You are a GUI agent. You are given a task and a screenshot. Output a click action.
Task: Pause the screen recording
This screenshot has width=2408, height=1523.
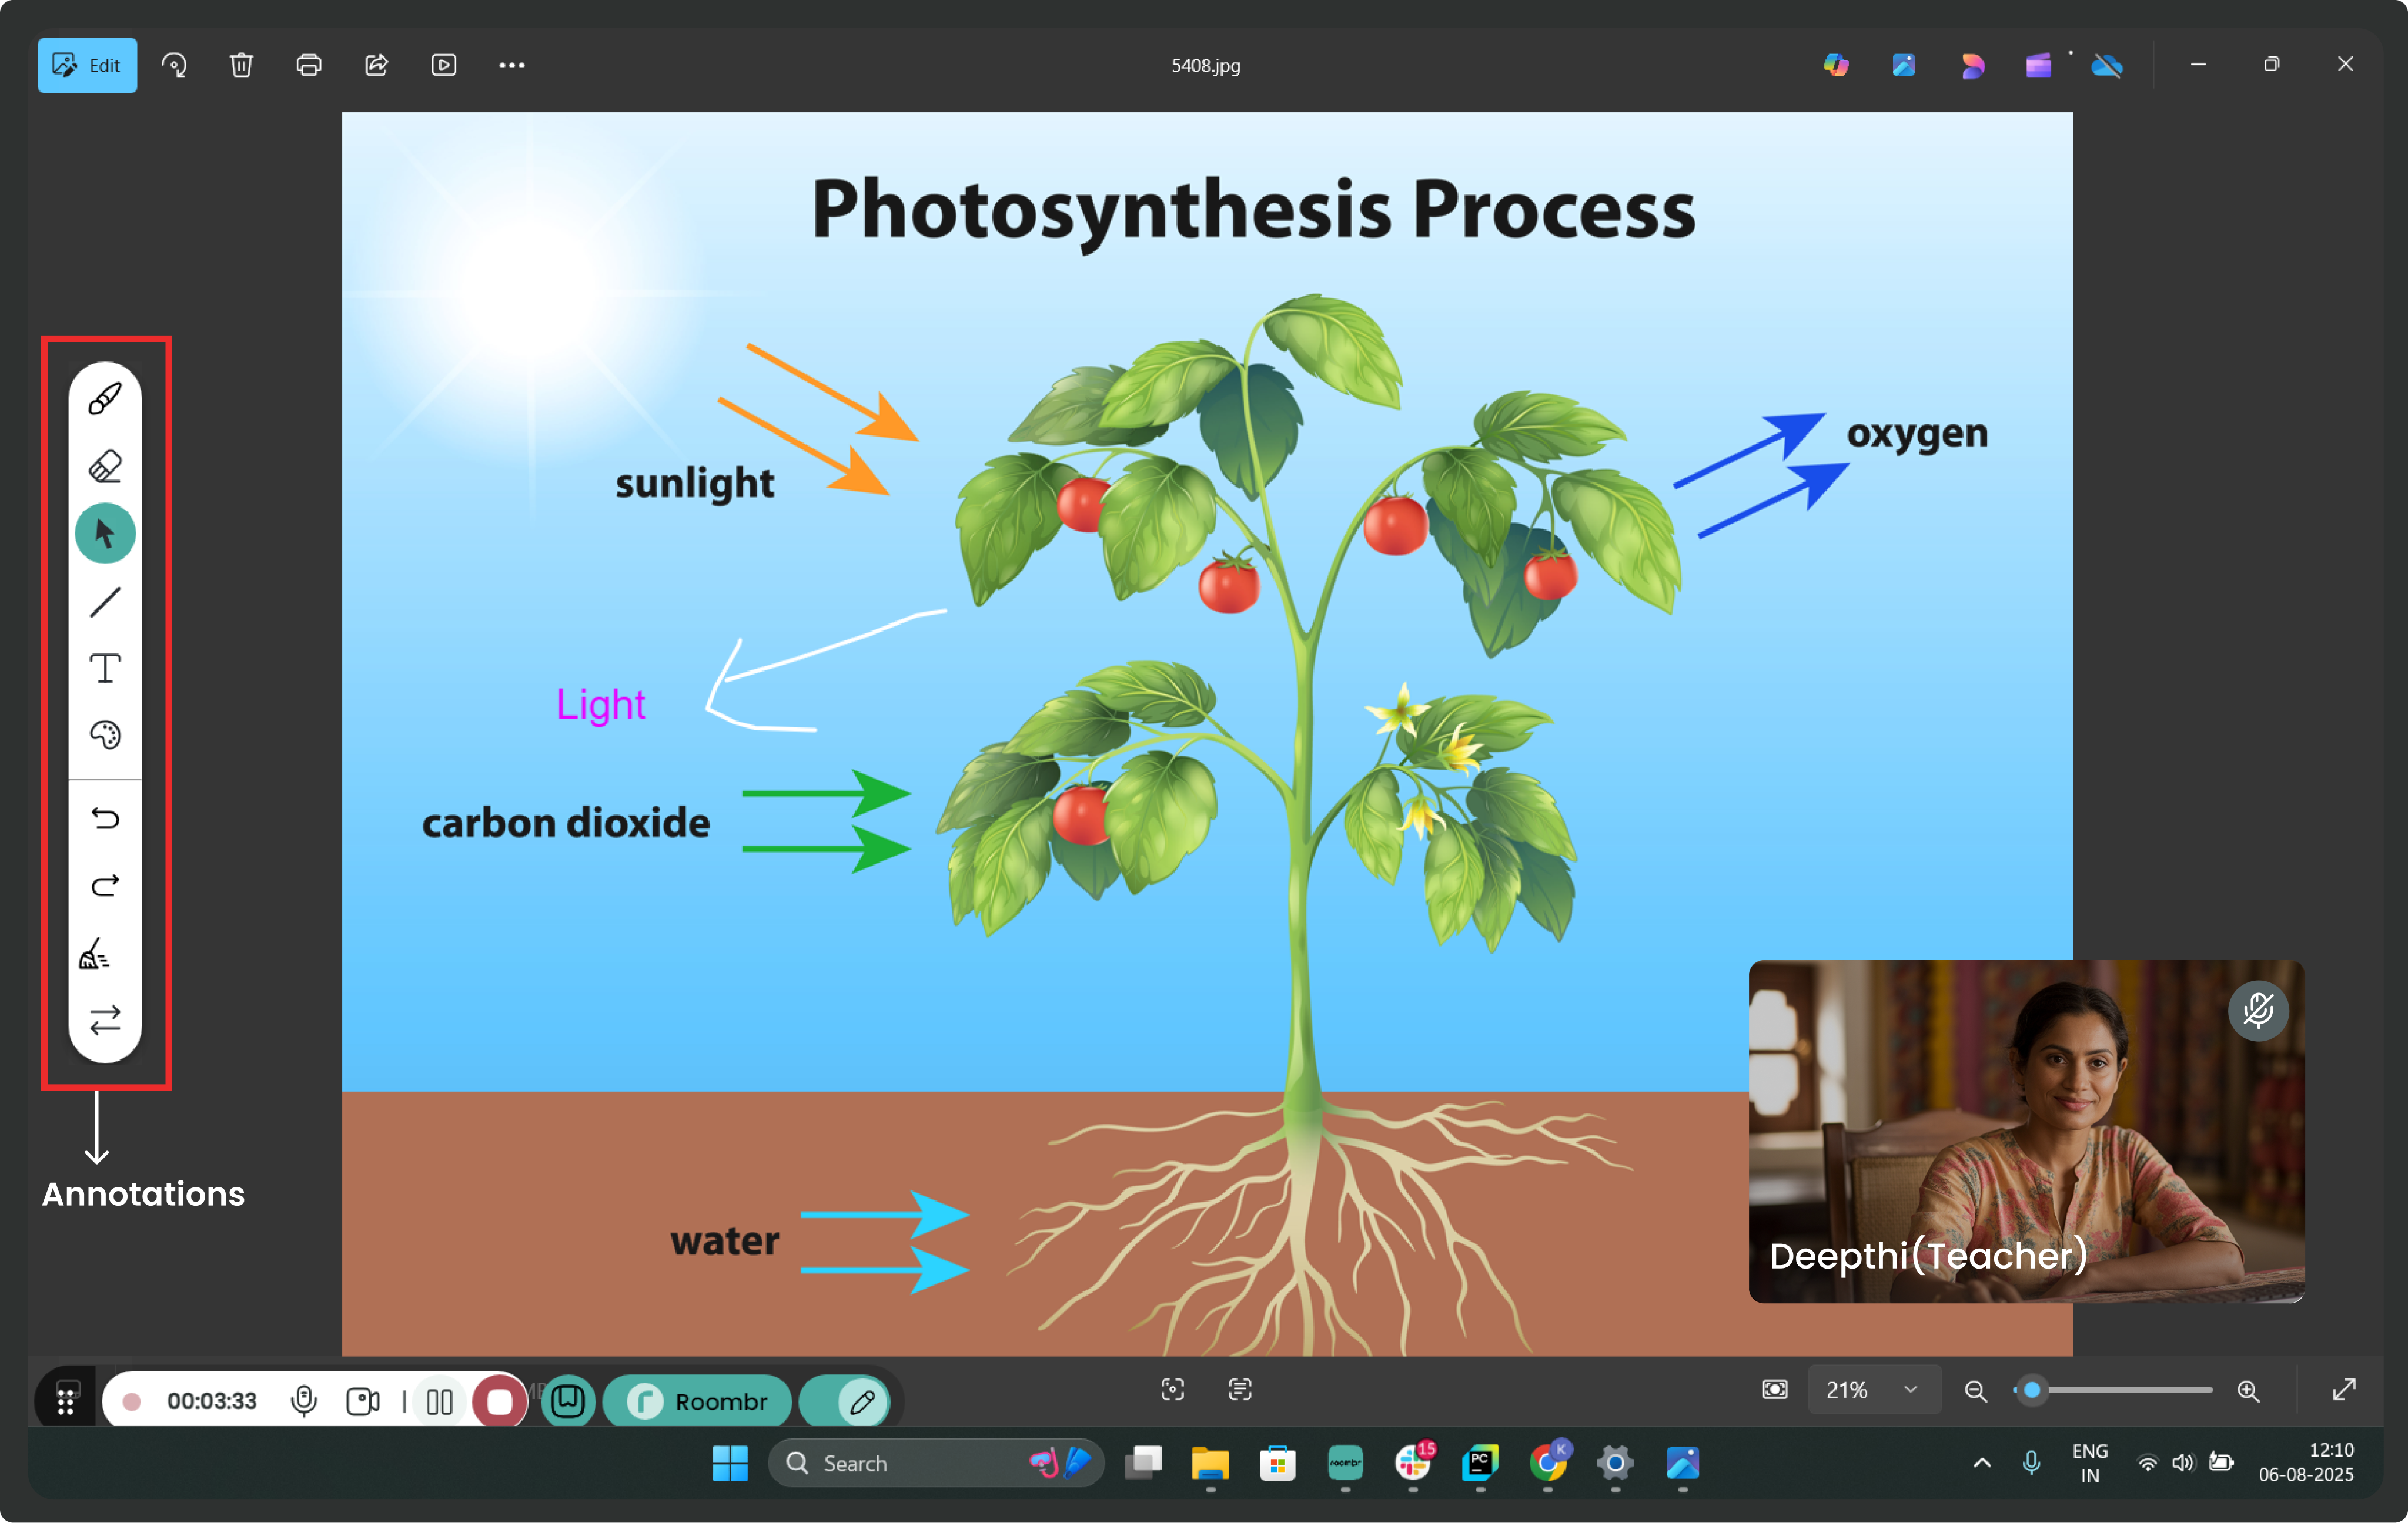439,1401
